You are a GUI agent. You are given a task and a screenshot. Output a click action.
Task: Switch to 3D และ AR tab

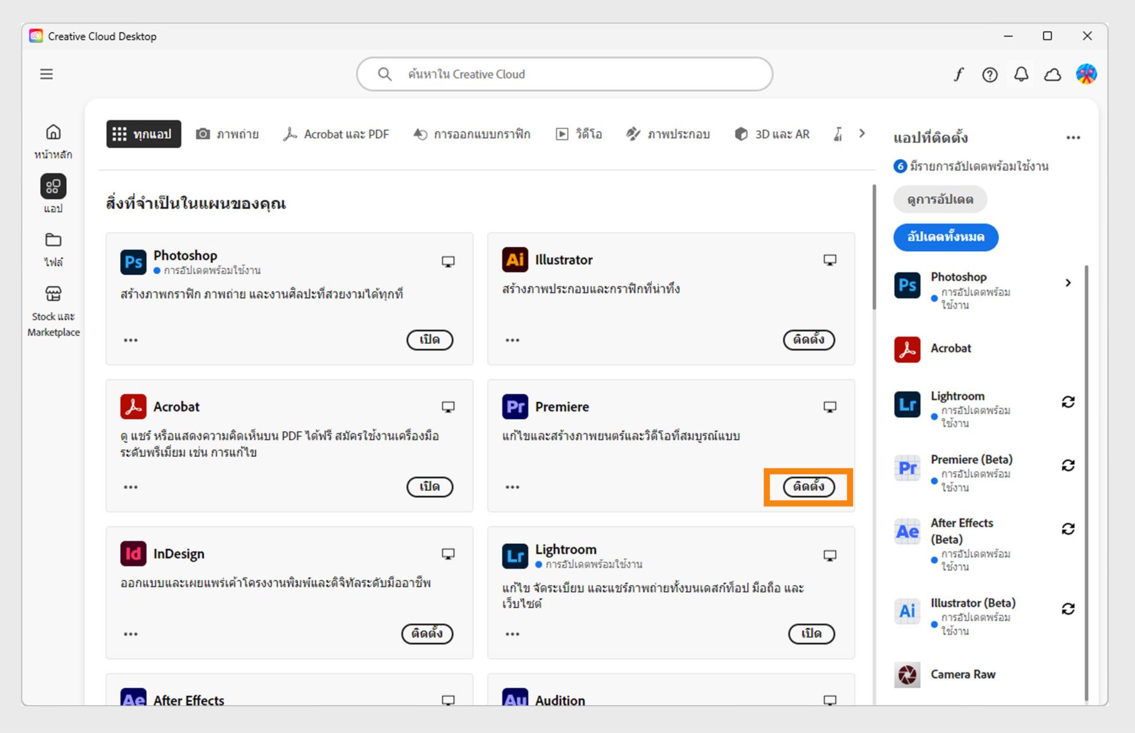coord(772,134)
